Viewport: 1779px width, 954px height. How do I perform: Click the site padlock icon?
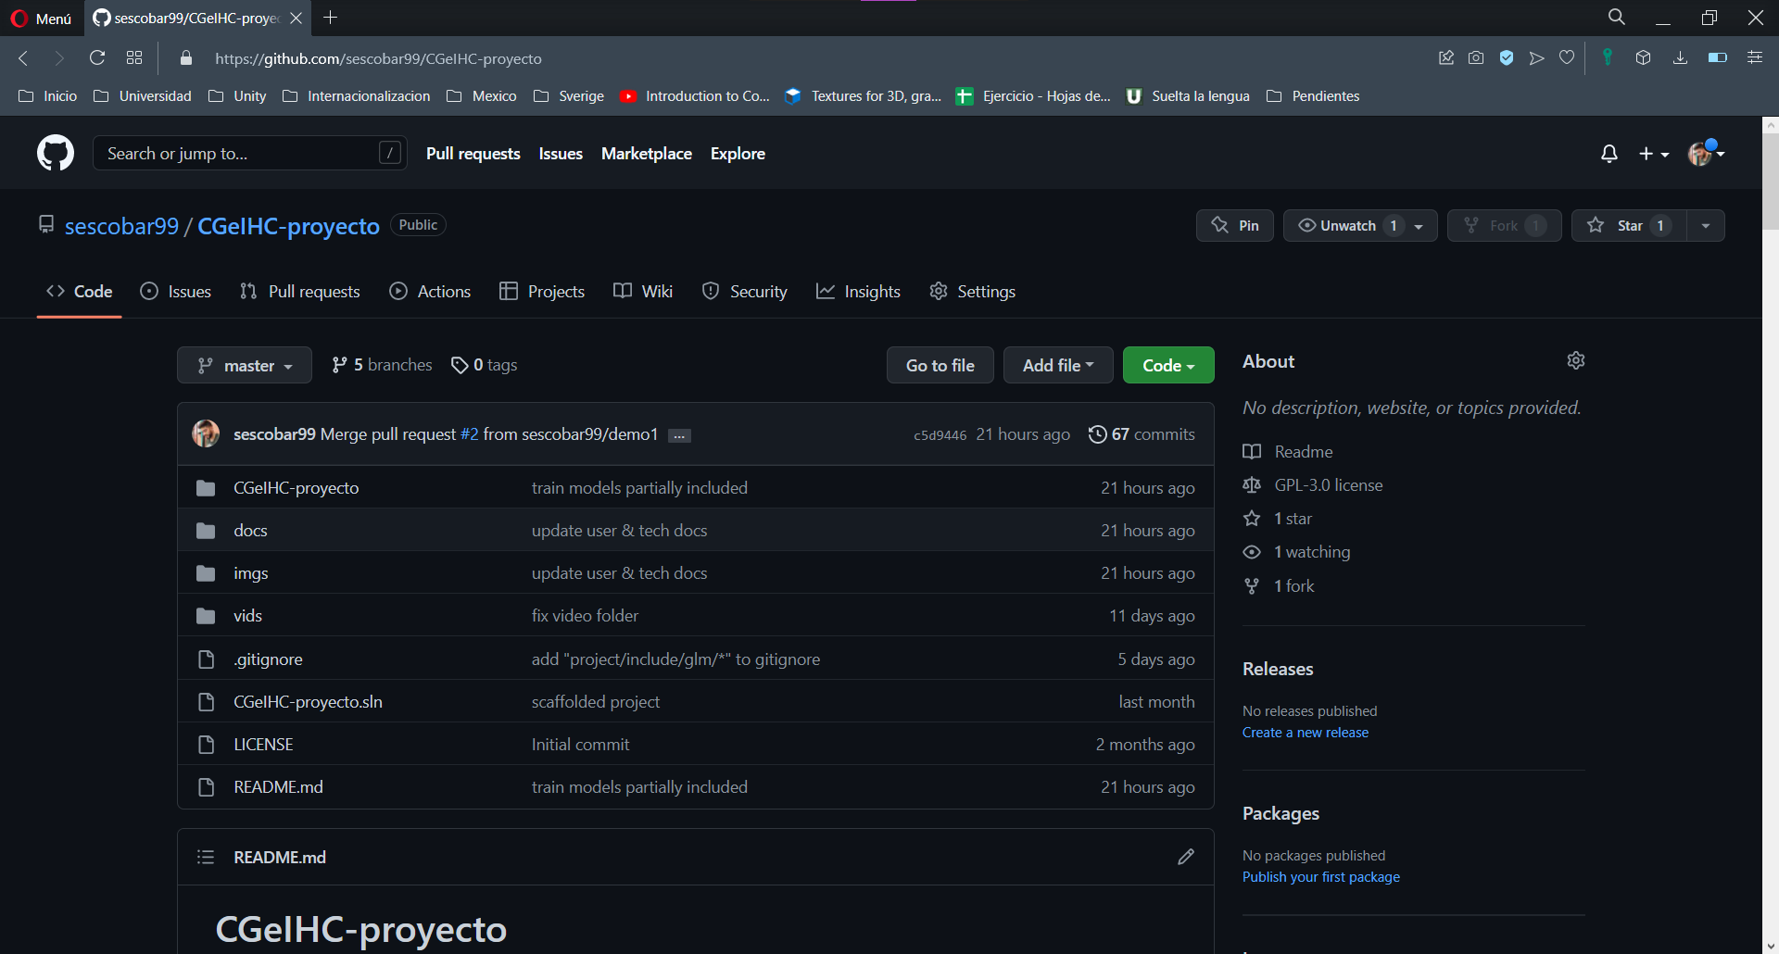[x=186, y=57]
